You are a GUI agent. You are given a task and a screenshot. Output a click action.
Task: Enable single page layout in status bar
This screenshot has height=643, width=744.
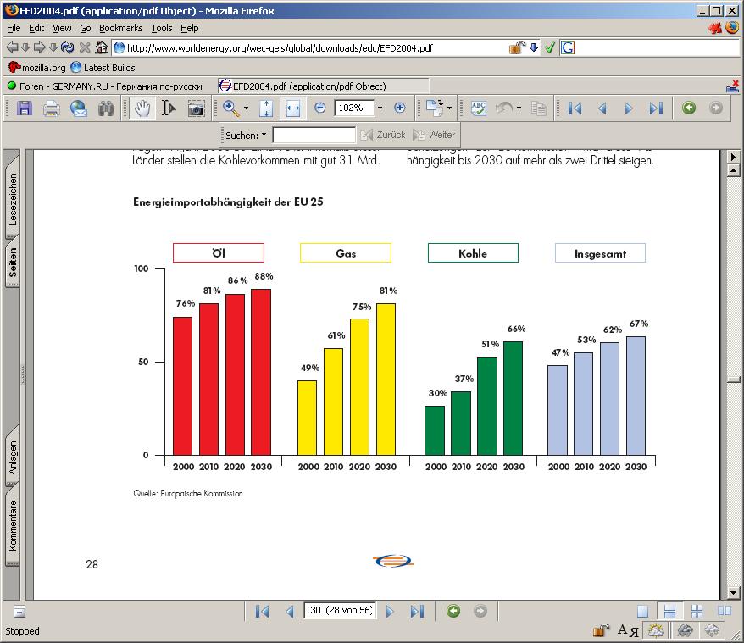(643, 611)
